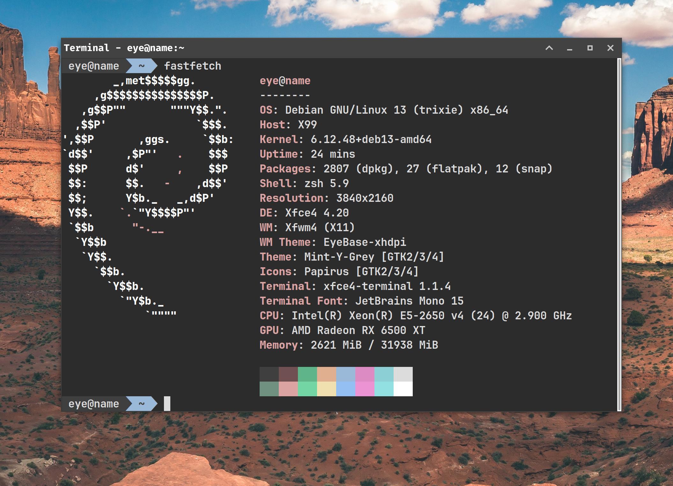Click the bright white color block
Viewport: 673px width, 486px height.
[x=403, y=389]
